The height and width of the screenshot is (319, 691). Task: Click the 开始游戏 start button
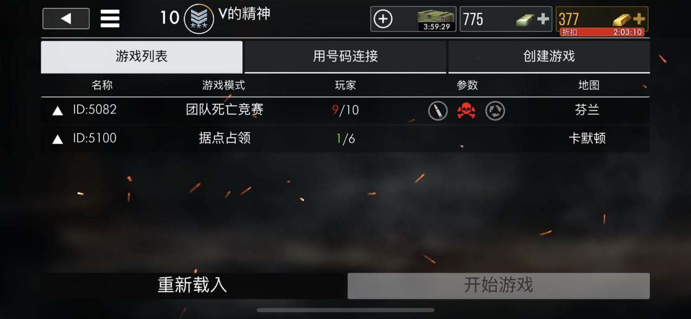[498, 286]
